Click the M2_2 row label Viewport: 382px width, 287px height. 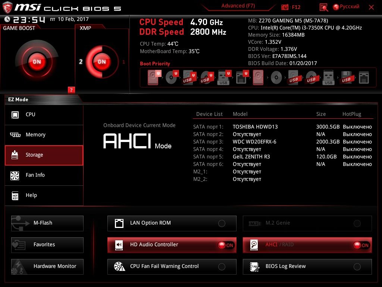(x=200, y=179)
